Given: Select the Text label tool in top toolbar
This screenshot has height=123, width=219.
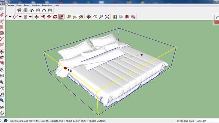Looking at the screenshot, I should click(75, 17).
